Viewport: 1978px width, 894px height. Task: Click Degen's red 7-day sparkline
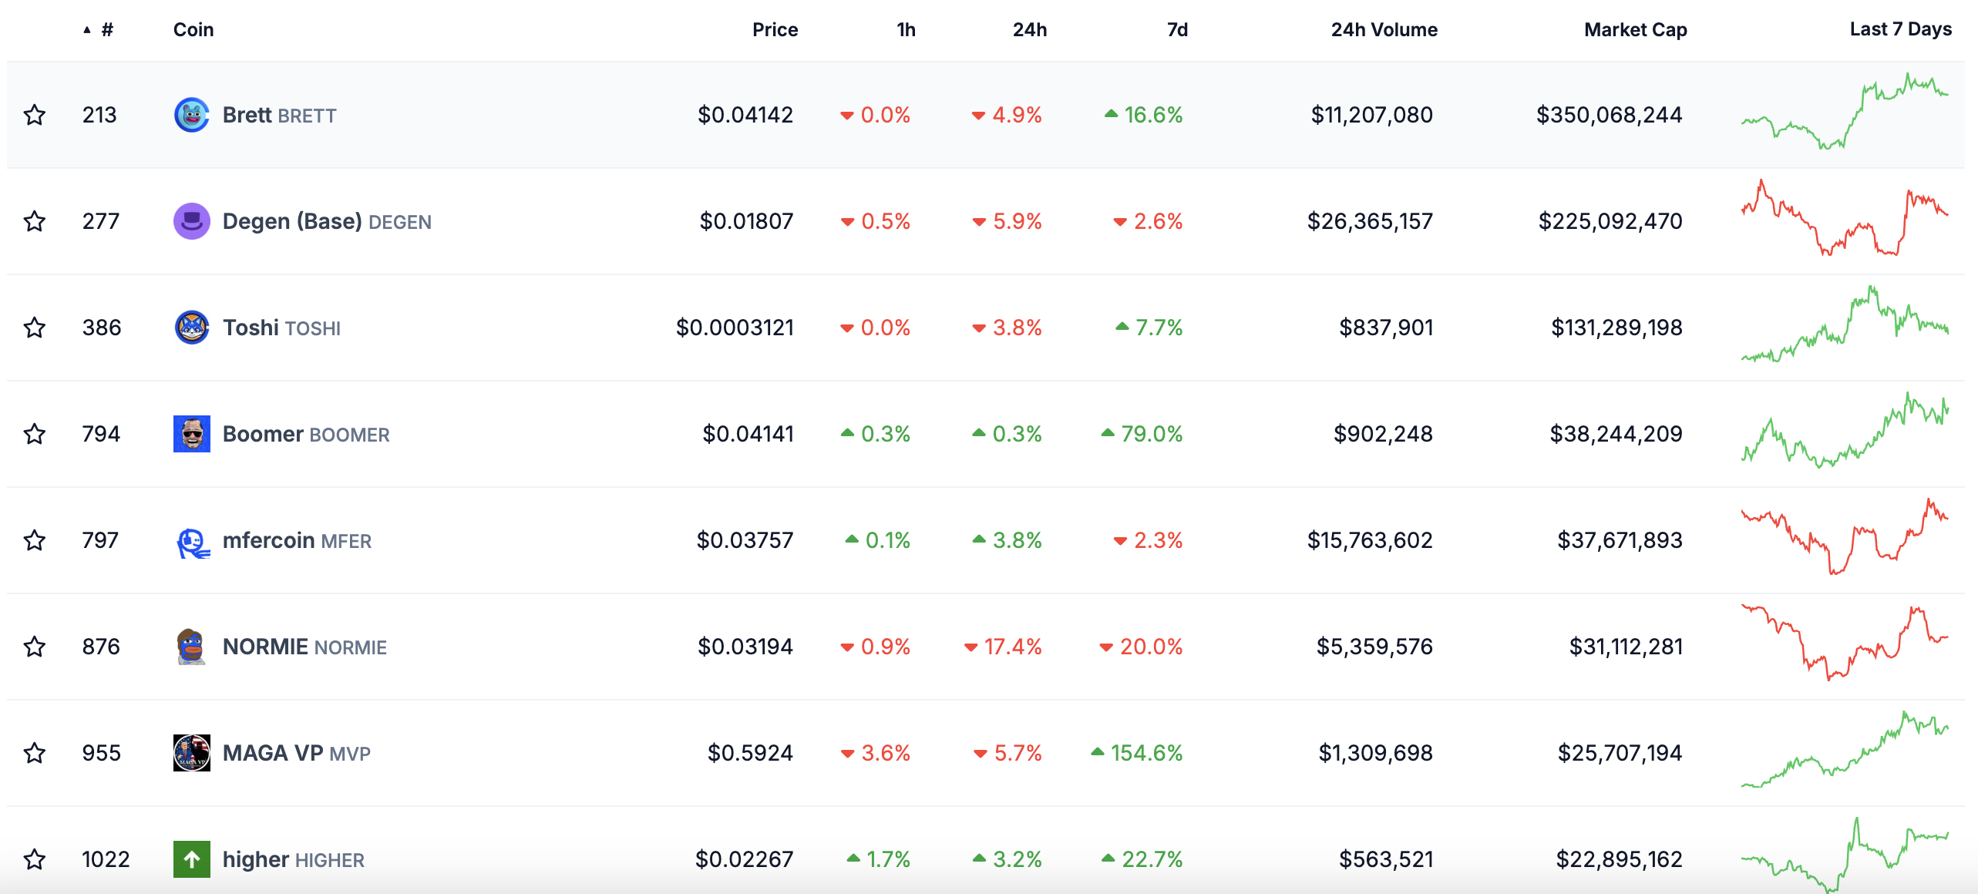coord(1845,217)
